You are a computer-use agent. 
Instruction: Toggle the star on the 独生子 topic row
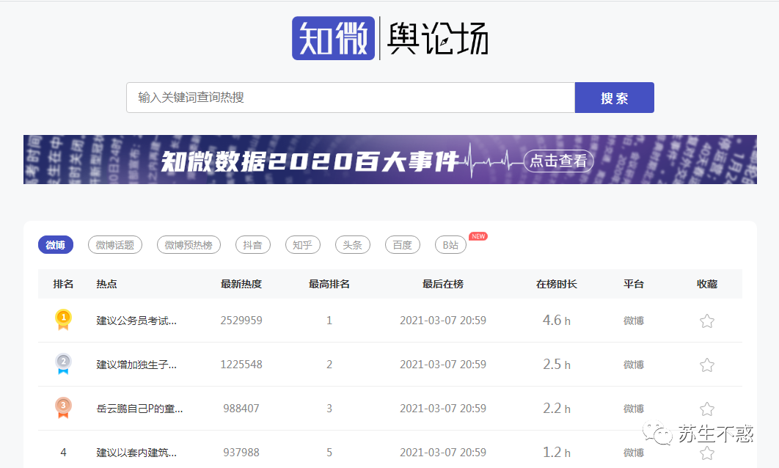(x=706, y=365)
